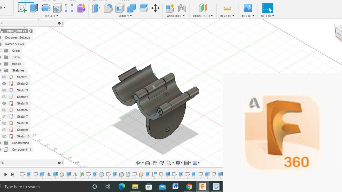Screen dimensions: 342x192
Task: Click the Viewports layout icon
Action: [x=195, y=163]
